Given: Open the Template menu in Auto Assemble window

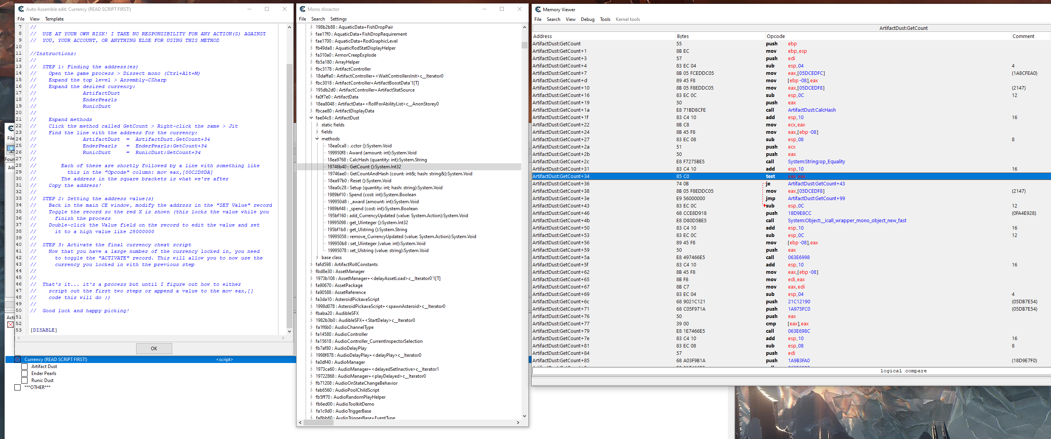Looking at the screenshot, I should (54, 19).
